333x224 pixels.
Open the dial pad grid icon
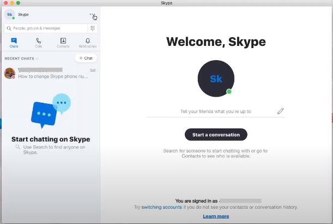click(x=93, y=28)
